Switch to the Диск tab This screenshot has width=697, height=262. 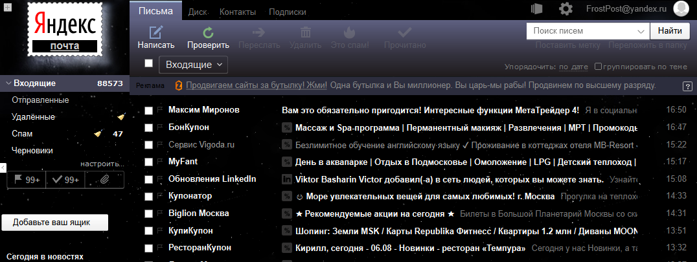[197, 12]
